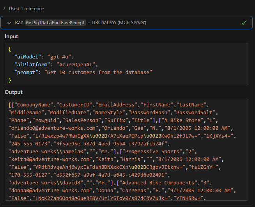Click the 'Used 1 reference' text
Image resolution: width=255 pixels, height=207 pixels.
[x=27, y=9]
